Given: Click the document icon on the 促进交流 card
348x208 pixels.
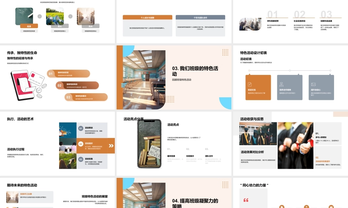Looking at the screenshot, I should click(x=250, y=85).
